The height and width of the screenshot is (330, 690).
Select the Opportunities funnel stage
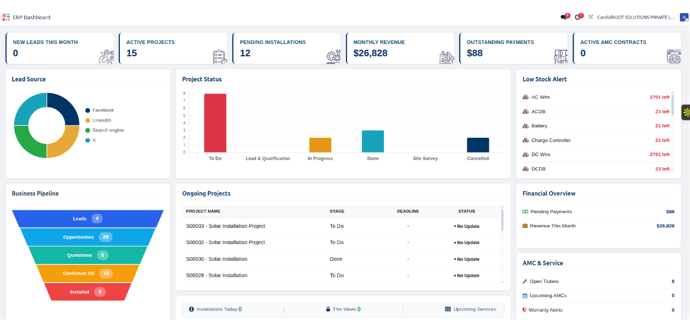pos(88,237)
